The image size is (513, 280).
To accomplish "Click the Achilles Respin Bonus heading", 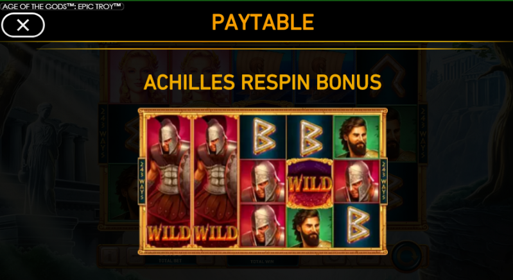I will point(263,82).
